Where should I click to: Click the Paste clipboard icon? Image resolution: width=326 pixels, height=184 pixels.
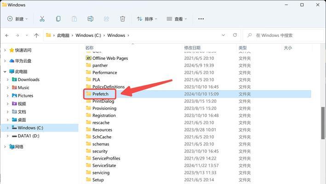[x=74, y=19]
